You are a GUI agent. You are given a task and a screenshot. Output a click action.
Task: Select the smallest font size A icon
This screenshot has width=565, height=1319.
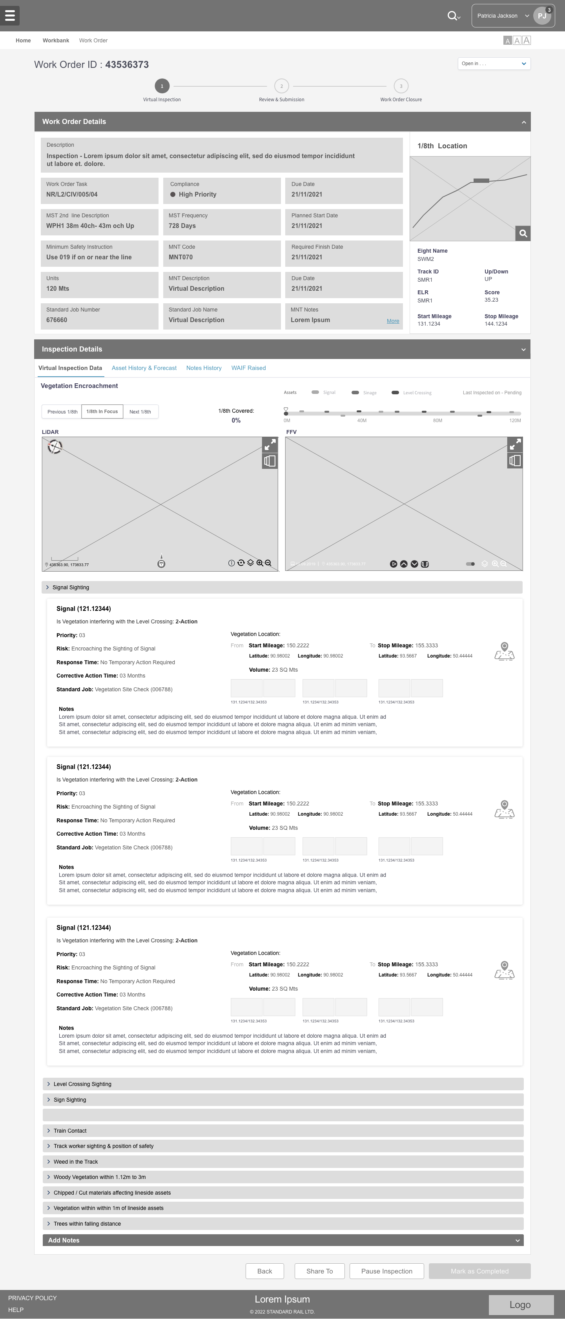click(508, 40)
